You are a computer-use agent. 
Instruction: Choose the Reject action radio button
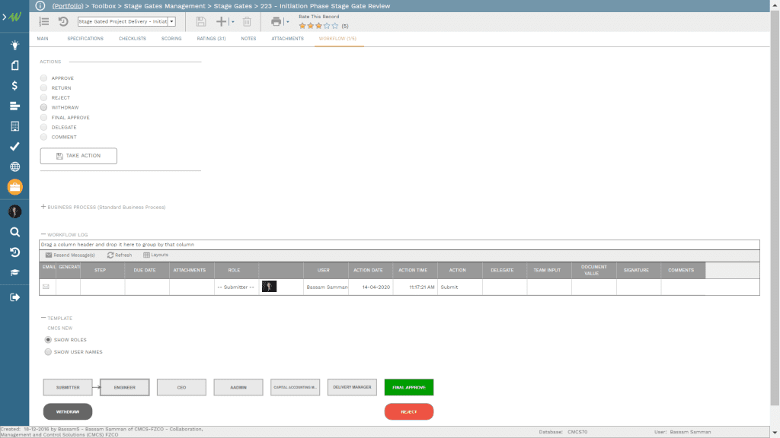[44, 98]
